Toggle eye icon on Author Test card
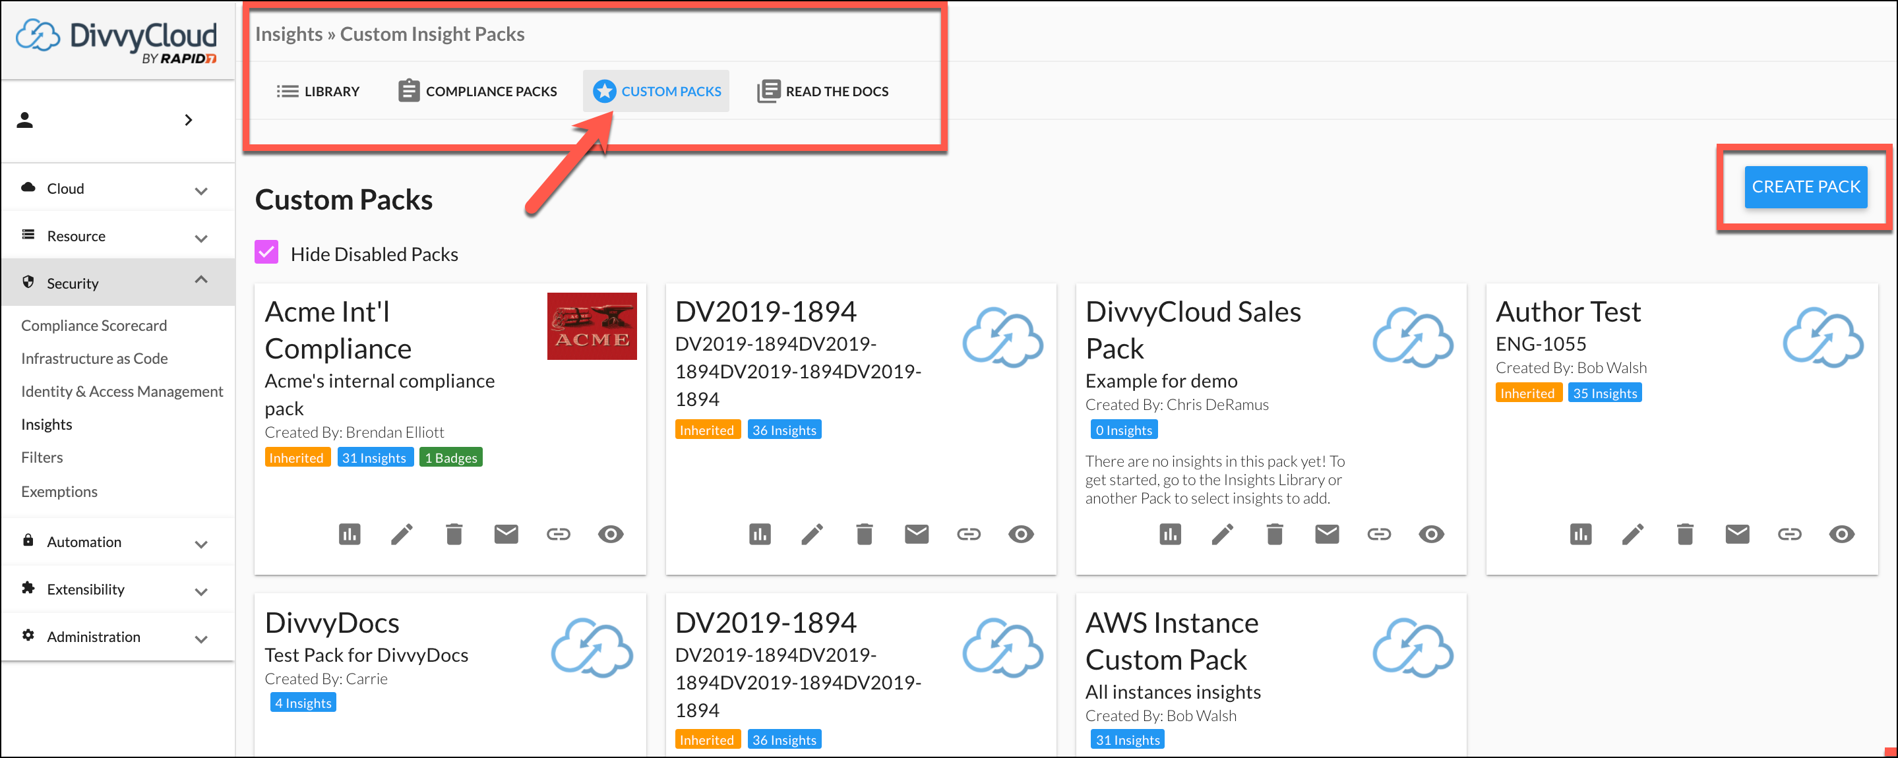 [x=1842, y=534]
